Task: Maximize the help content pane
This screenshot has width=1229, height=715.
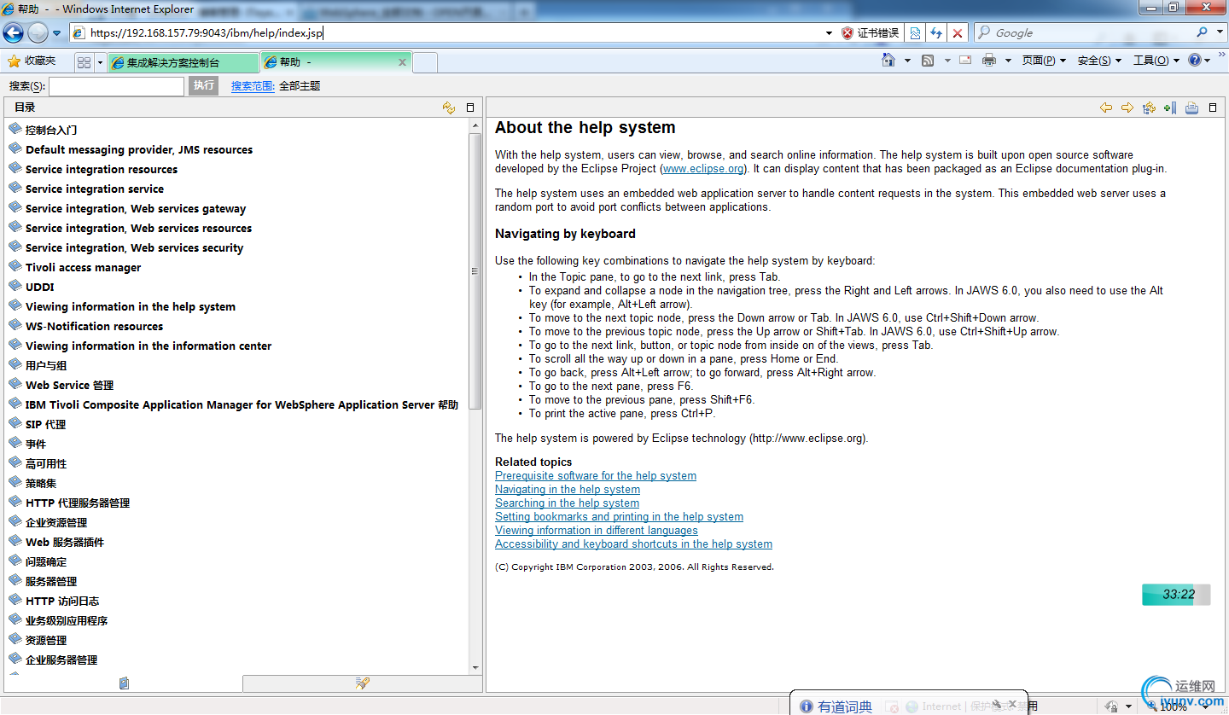Action: [1213, 108]
